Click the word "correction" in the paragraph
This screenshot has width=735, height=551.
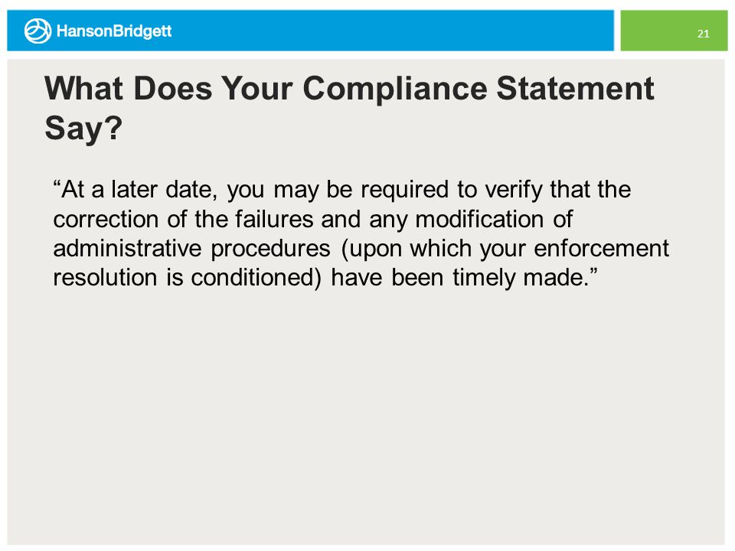click(x=106, y=220)
